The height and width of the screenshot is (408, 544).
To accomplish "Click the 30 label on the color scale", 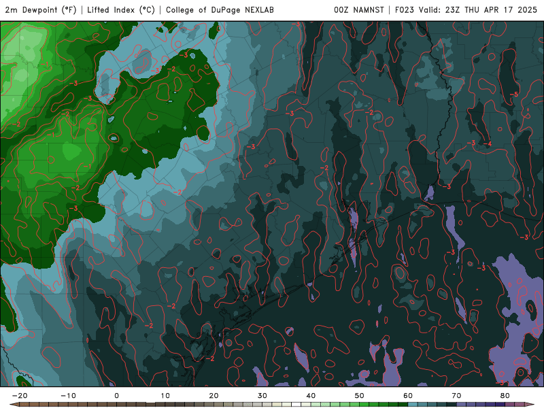I will [x=262, y=396].
